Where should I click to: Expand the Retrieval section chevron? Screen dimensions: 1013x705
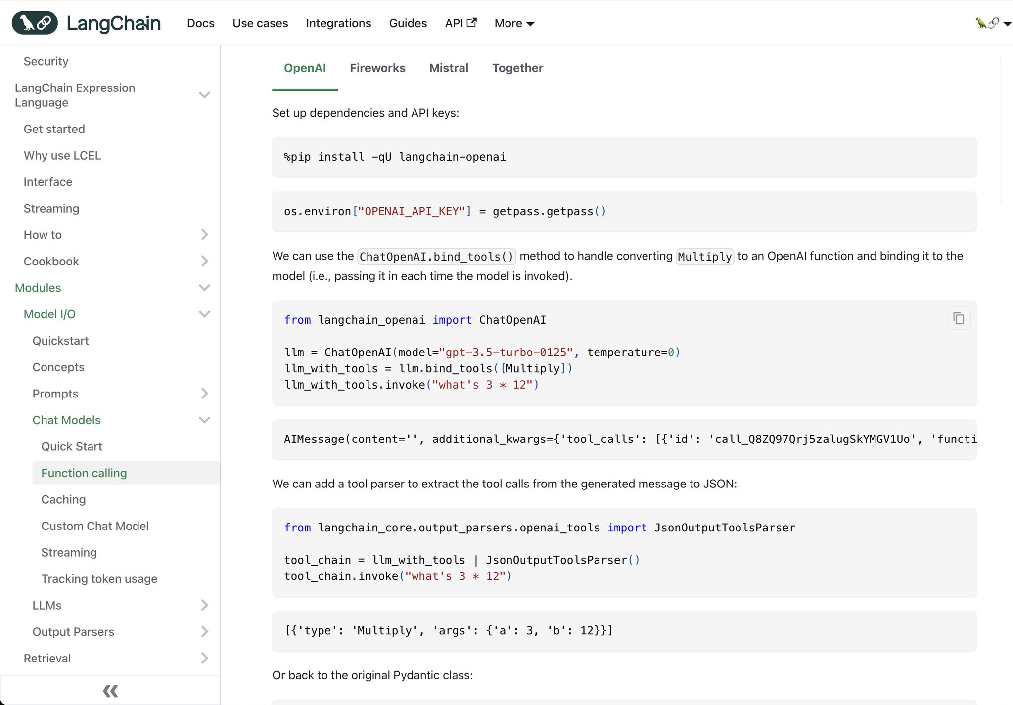pyautogui.click(x=204, y=658)
